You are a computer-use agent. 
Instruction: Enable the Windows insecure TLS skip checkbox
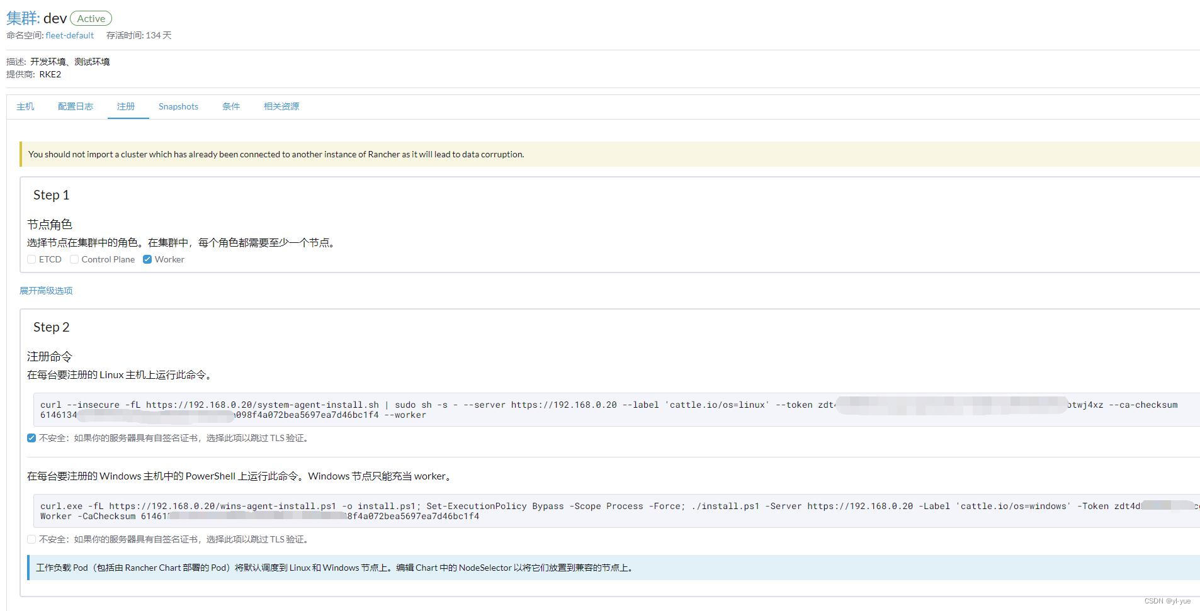(x=31, y=539)
